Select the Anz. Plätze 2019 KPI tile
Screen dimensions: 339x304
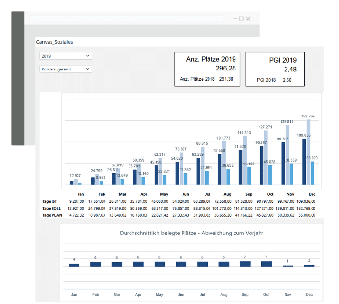pos(208,69)
